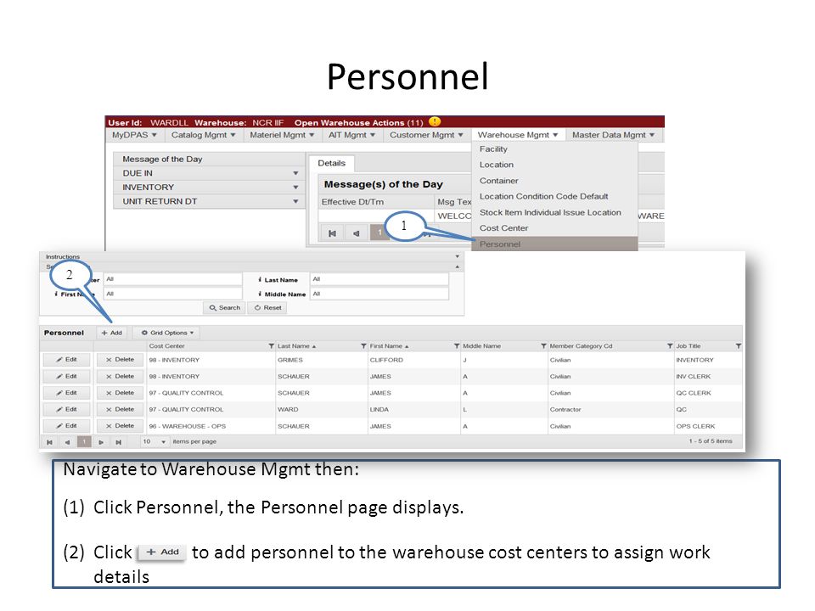
Task: Click first-page icon in Messages of the Day pager
Action: [x=332, y=233]
